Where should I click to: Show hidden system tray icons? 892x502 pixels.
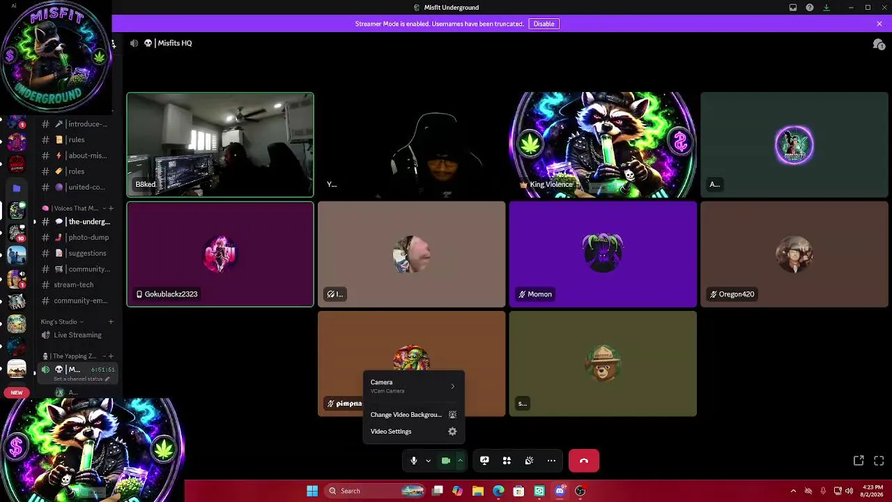[793, 491]
